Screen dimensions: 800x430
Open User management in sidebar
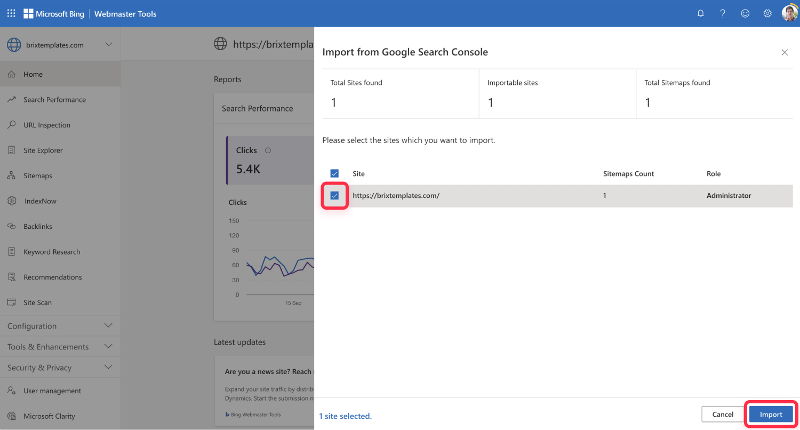pyautogui.click(x=60, y=391)
